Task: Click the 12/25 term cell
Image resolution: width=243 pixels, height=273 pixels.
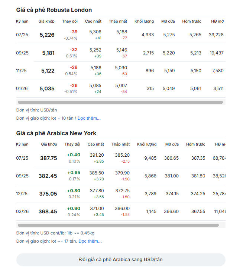Action: [x=22, y=194]
